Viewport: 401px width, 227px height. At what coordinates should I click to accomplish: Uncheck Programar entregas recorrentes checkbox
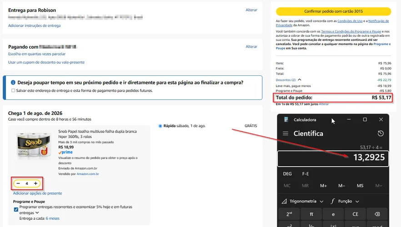(16, 210)
